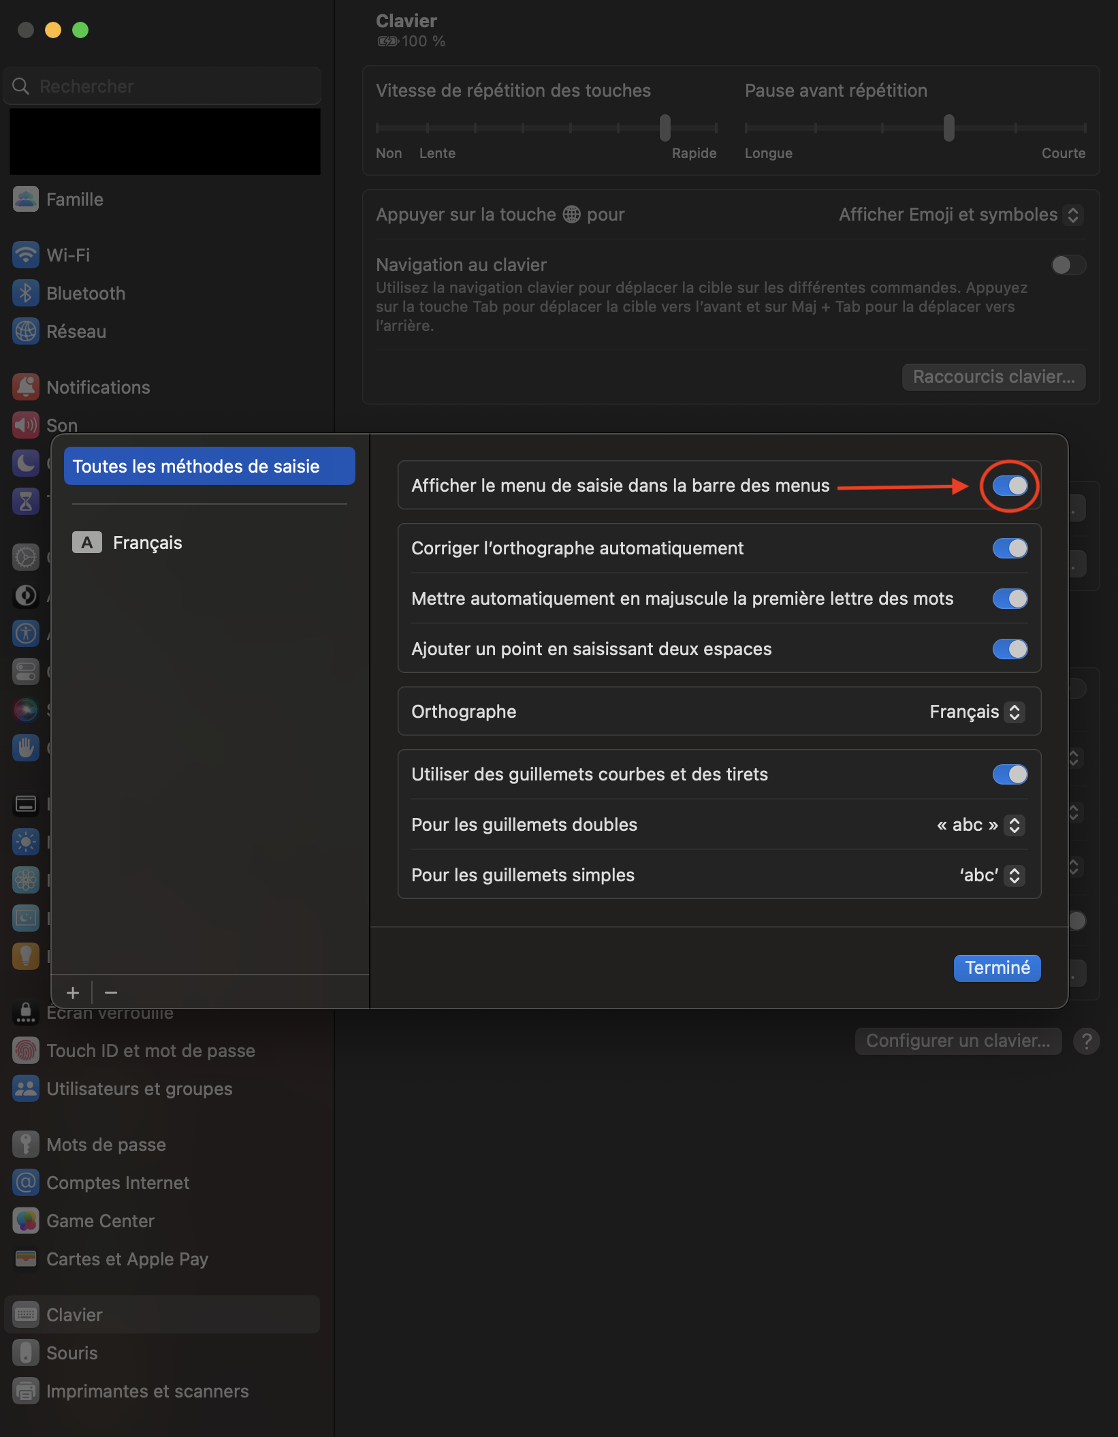Screen dimensions: 1118x1437
Task: Open Pour les guillemets simples dropdown
Action: [991, 875]
